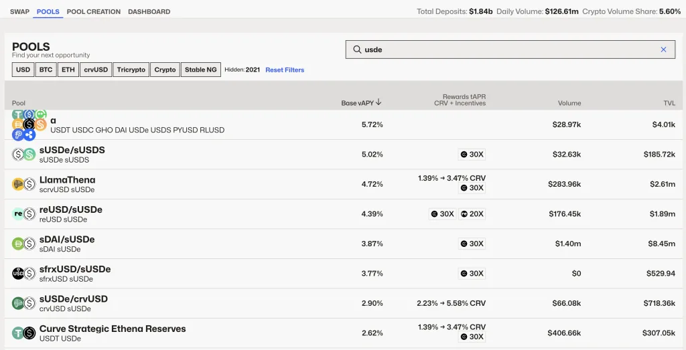This screenshot has width=686, height=350.
Task: Select the POOLS tab
Action: click(48, 12)
